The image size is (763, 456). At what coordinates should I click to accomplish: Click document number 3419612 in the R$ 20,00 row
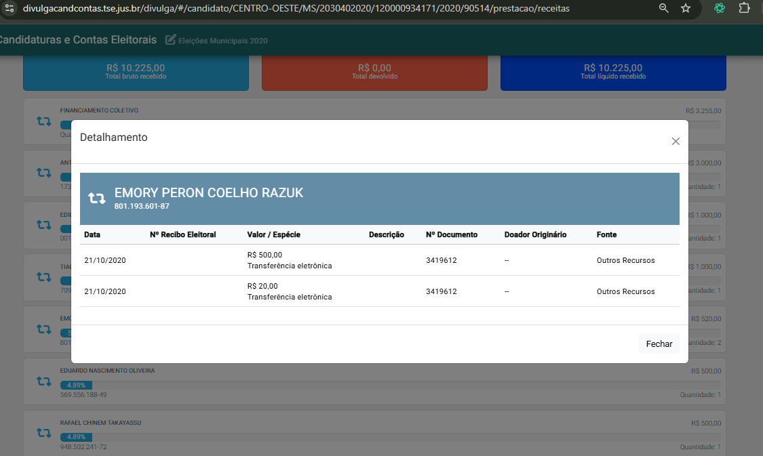point(442,291)
